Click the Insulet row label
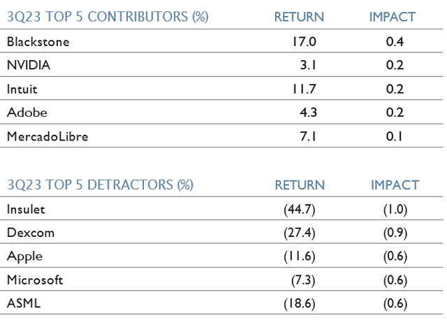This screenshot has height=325, width=447. click(26, 209)
